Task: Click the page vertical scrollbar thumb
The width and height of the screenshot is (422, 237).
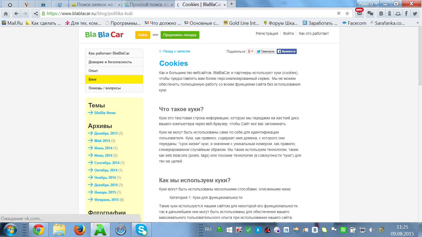Action: (420, 56)
